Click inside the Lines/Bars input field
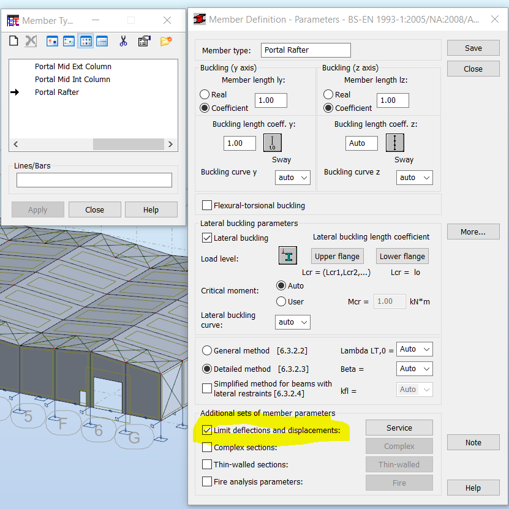 (94, 179)
